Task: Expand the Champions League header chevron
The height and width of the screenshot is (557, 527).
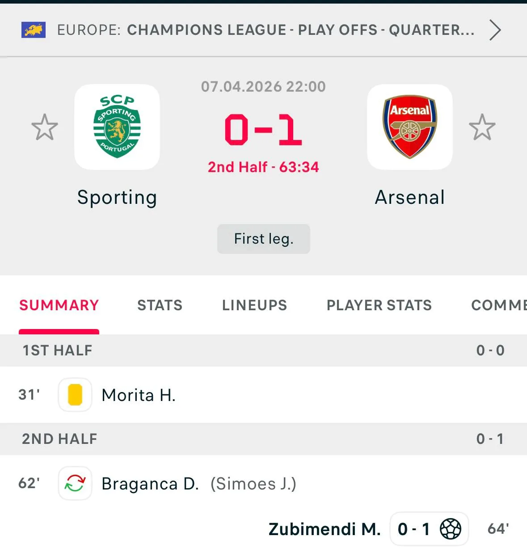Action: 494,30
